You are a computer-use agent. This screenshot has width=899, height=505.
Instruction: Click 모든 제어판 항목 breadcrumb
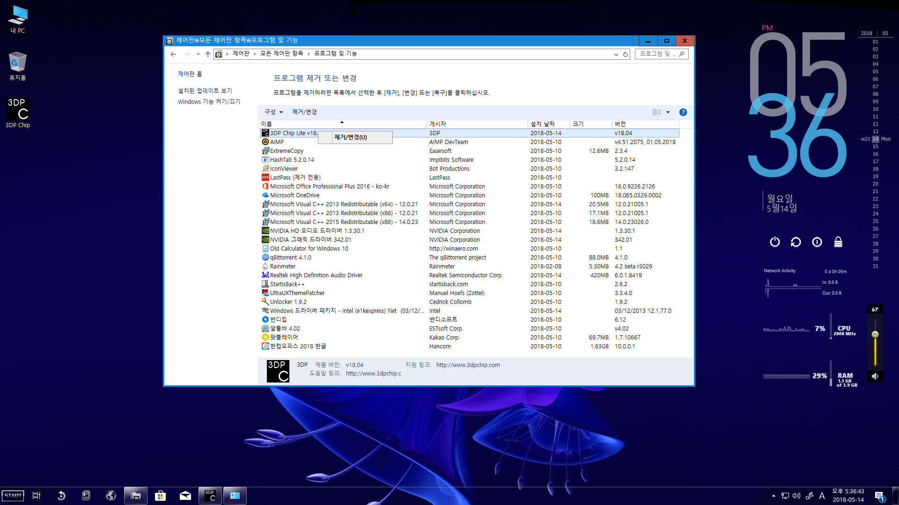(x=282, y=54)
